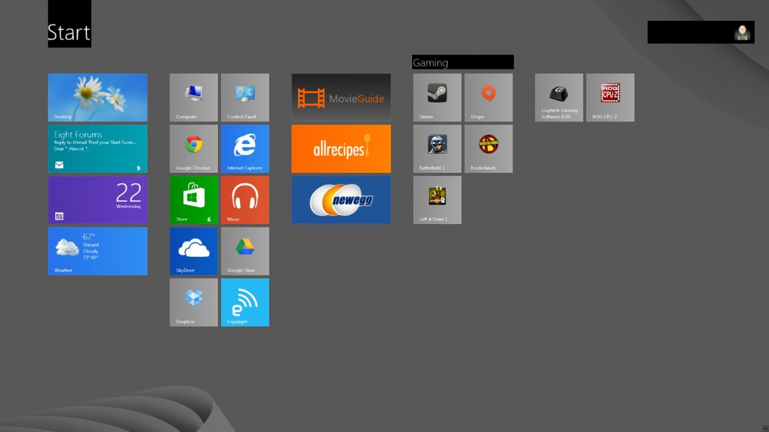Launch Origin from Gaming group

pos(488,97)
